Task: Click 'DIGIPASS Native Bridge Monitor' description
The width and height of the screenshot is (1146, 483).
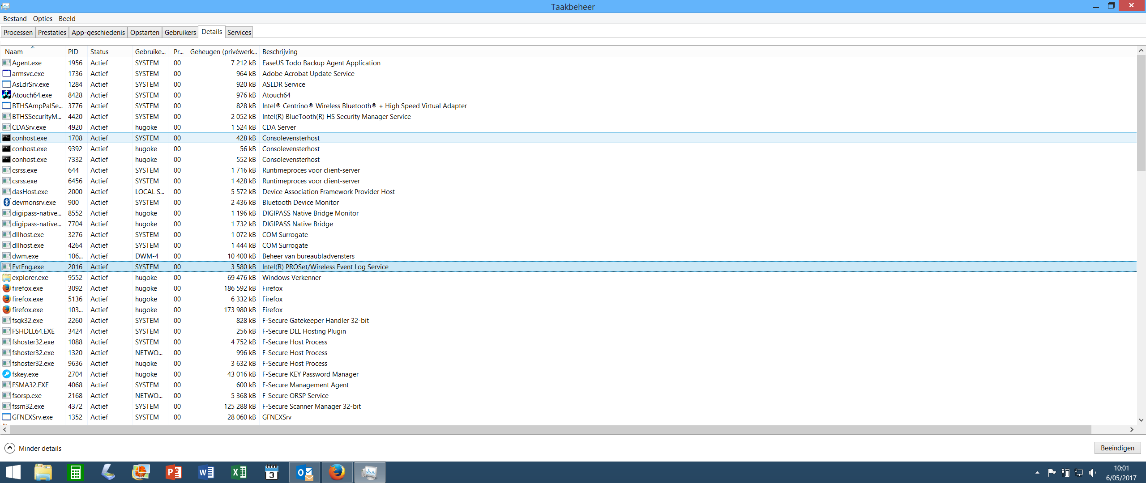Action: point(310,213)
